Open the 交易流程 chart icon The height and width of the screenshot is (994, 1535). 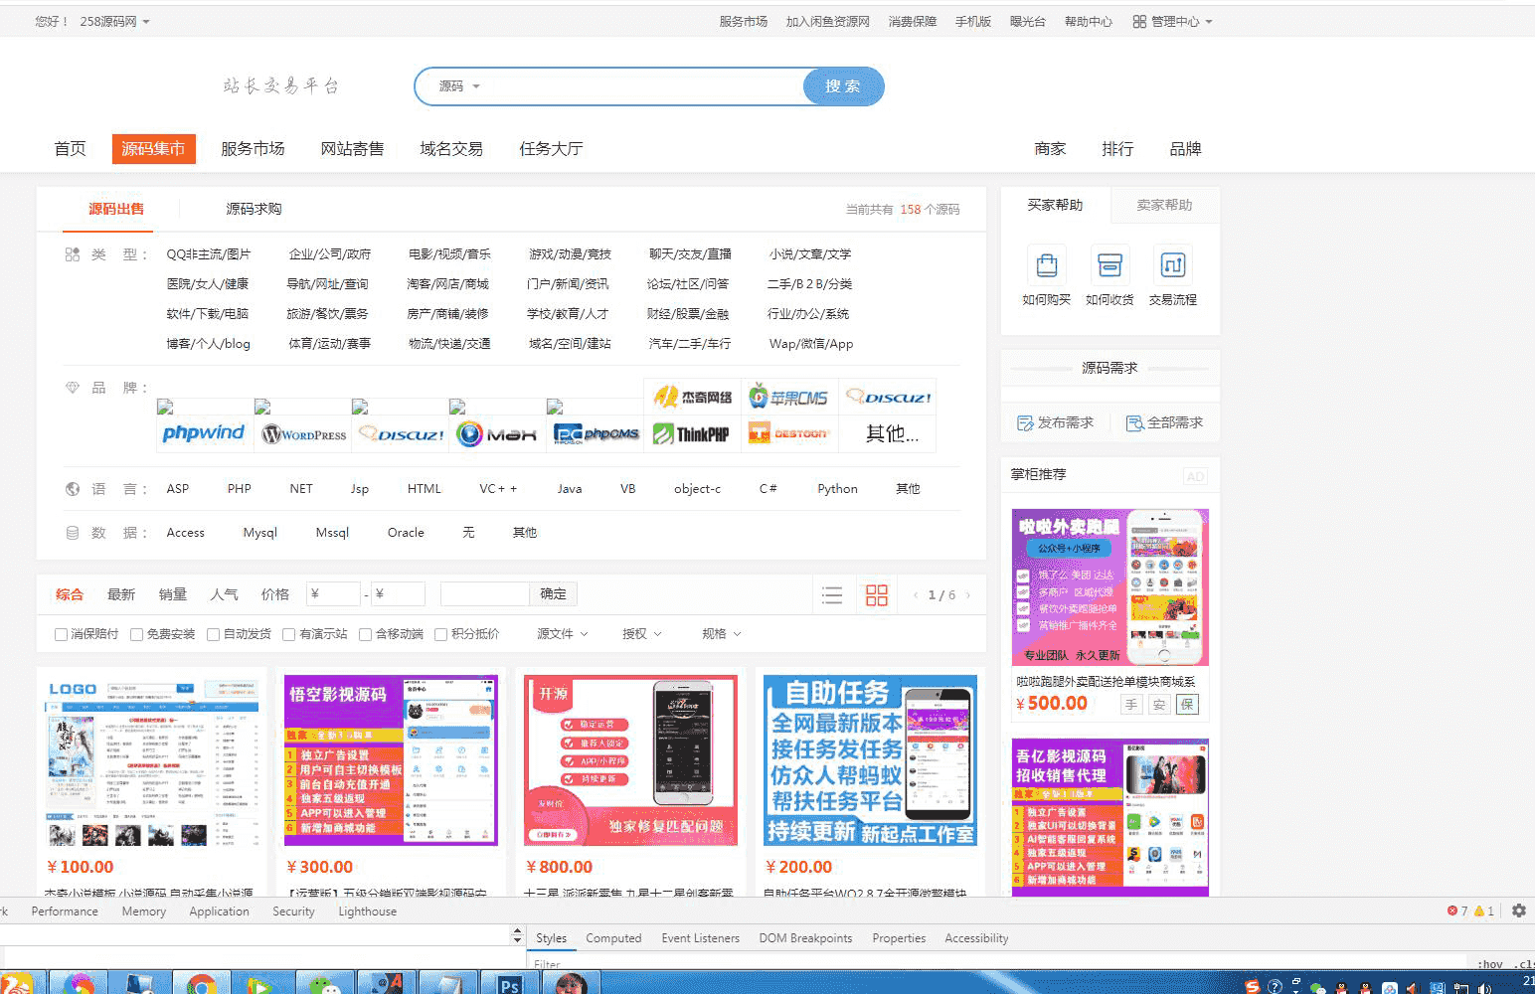(1173, 265)
